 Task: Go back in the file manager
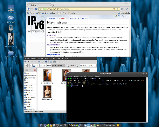click(x=25, y=62)
